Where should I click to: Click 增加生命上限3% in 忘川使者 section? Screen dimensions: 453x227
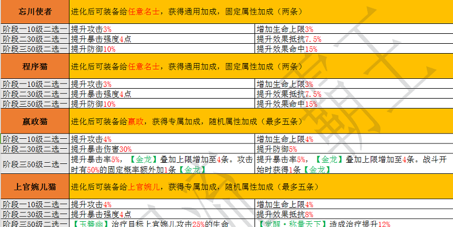[x=354, y=29]
